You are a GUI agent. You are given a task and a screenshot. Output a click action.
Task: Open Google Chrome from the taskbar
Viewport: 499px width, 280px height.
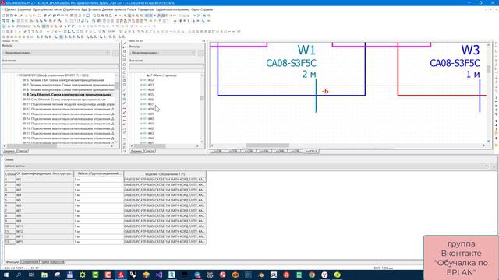(x=312, y=275)
